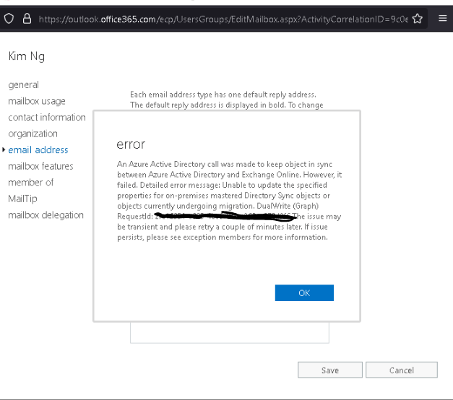
Task: Click the arrow marker beside email address
Action: [4, 149]
